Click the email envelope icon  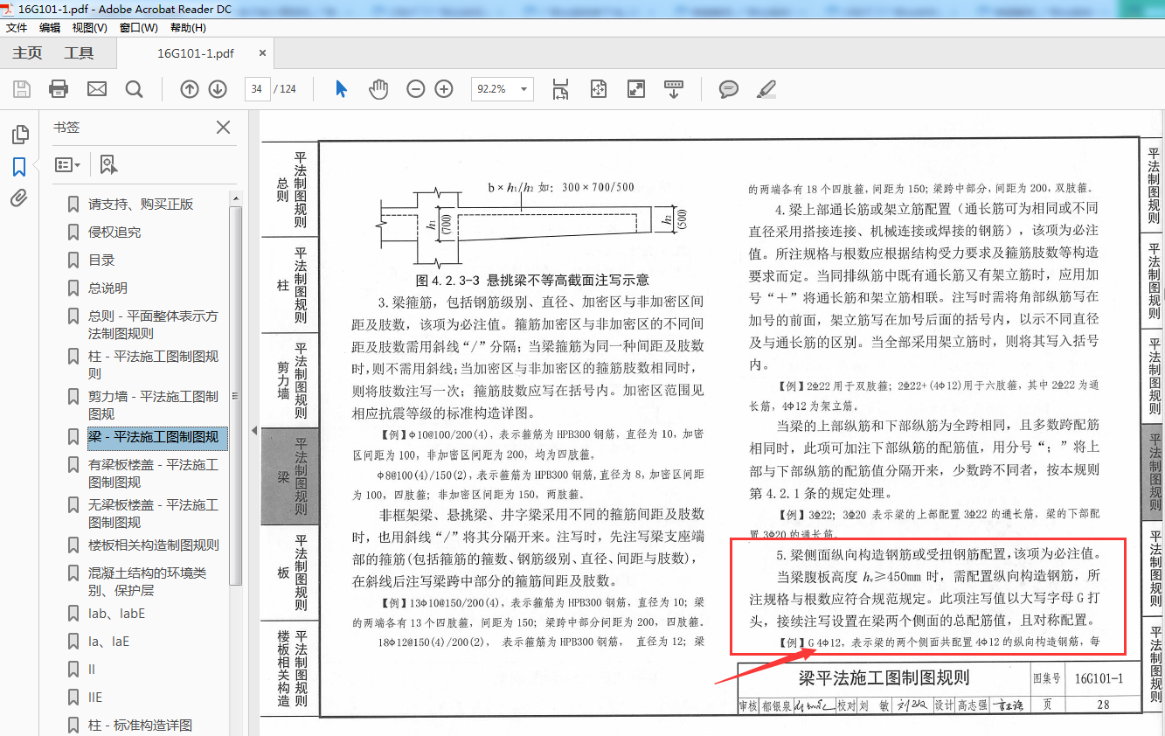point(96,88)
